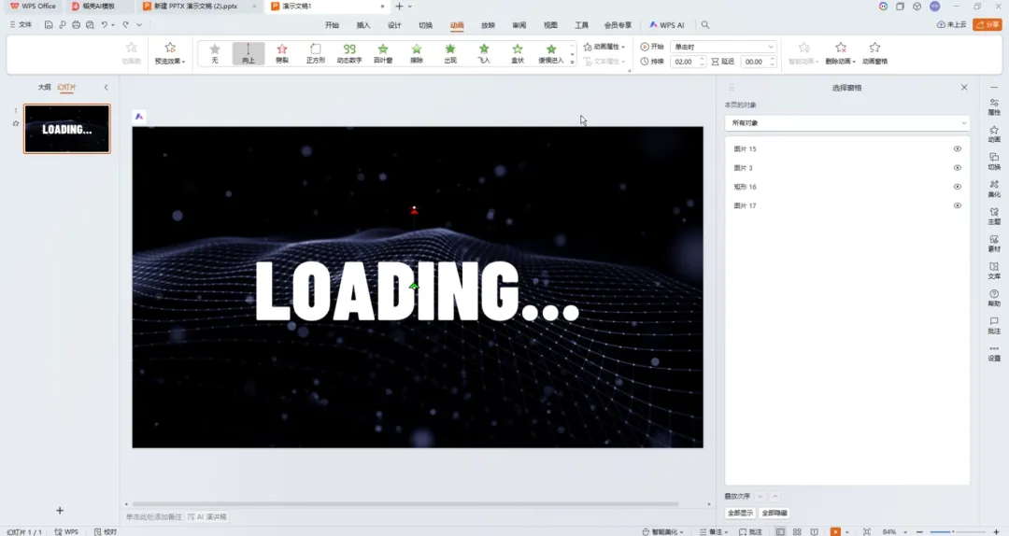This screenshot has height=536, width=1009.
Task: Hide the 图片 17 object
Action: 958,206
